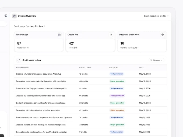
Task: Click the Yesterday: 41 label
Action: [x=23, y=48]
